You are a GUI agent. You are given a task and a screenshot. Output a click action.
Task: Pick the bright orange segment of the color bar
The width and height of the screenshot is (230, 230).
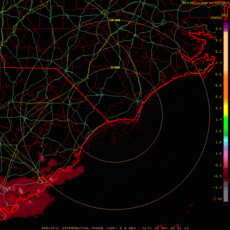coord(226,88)
